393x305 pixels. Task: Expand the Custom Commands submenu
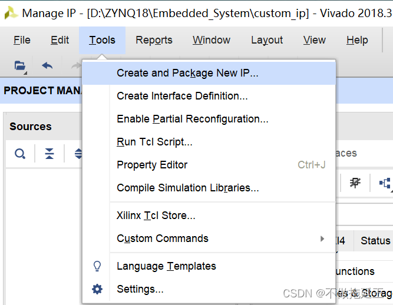click(x=209, y=238)
